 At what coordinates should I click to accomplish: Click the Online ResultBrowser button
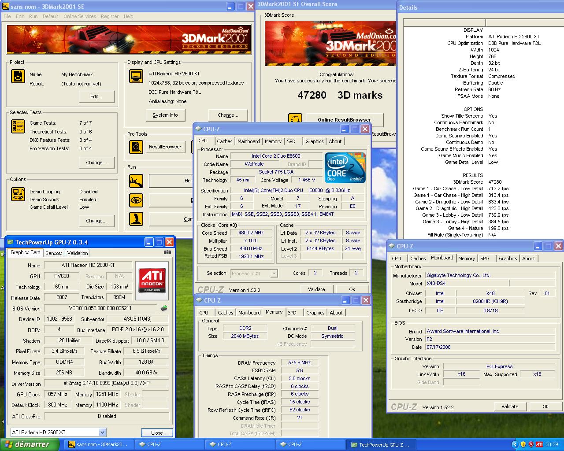pyautogui.click(x=344, y=119)
